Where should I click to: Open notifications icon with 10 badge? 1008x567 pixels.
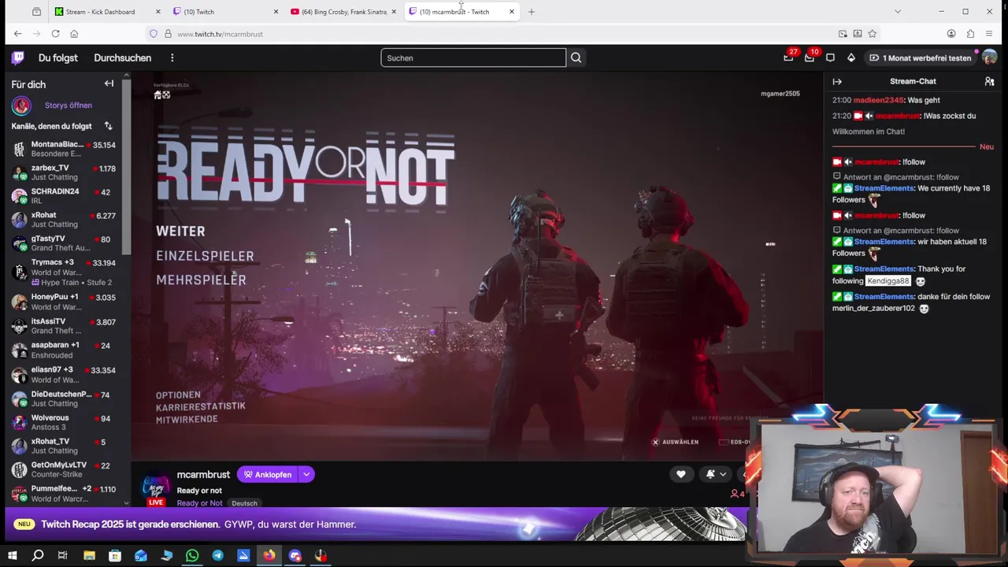coord(810,57)
